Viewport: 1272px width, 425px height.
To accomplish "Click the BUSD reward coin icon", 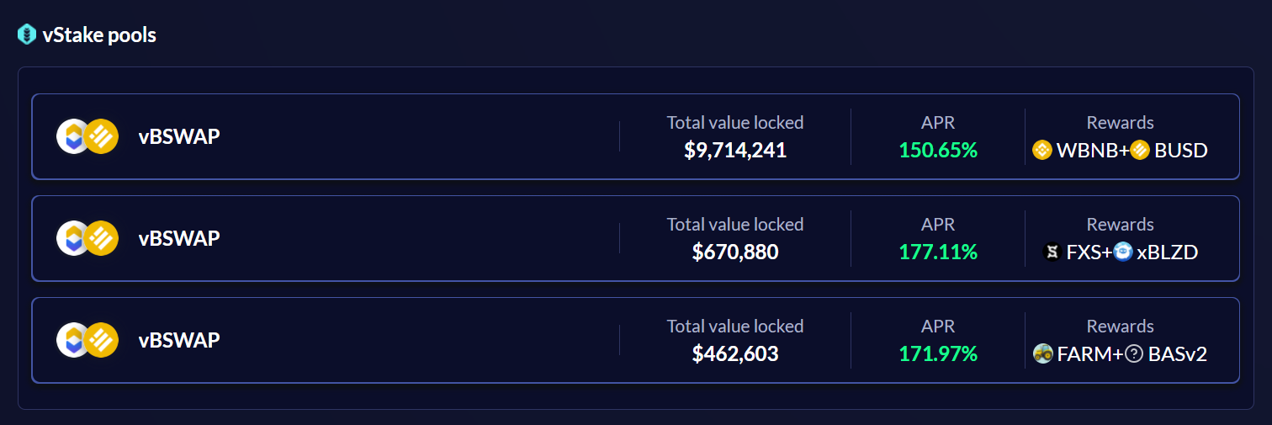I will [x=1140, y=151].
